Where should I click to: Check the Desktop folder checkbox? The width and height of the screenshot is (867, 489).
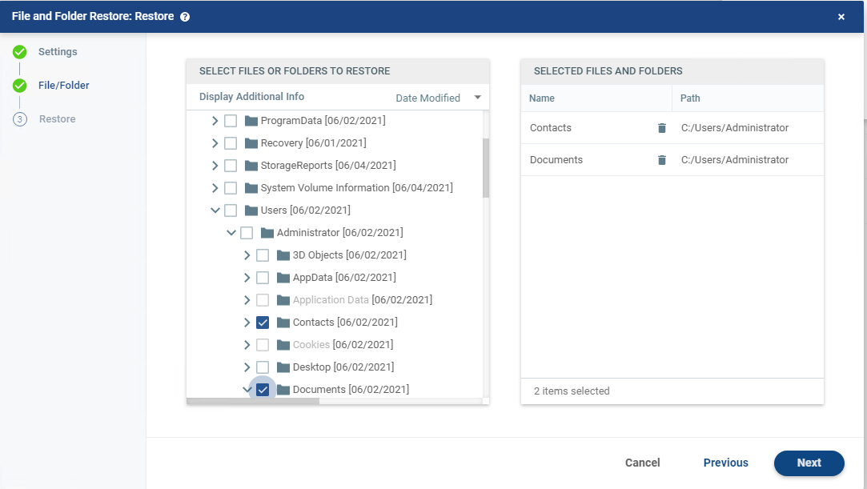(x=263, y=367)
